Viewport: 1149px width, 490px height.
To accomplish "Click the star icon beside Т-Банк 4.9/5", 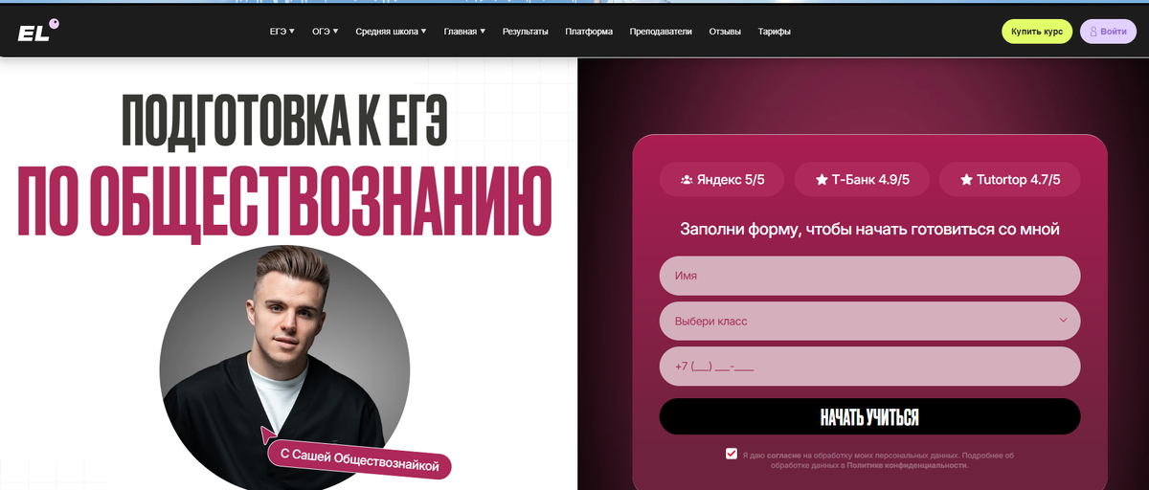I will [821, 179].
